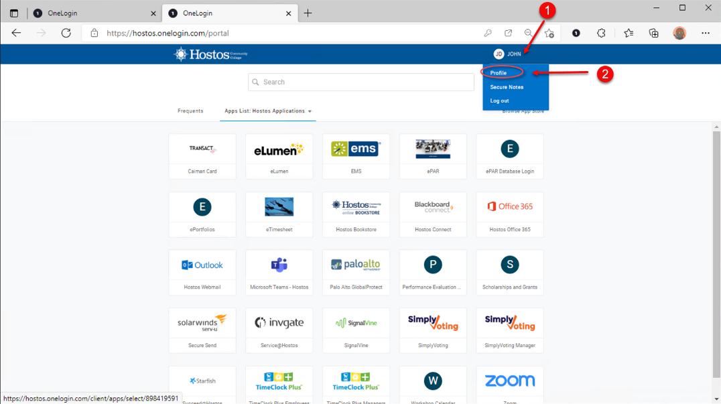Launch the Service@Hostos invgate app
Screen dimensions: 721x404
279,330
